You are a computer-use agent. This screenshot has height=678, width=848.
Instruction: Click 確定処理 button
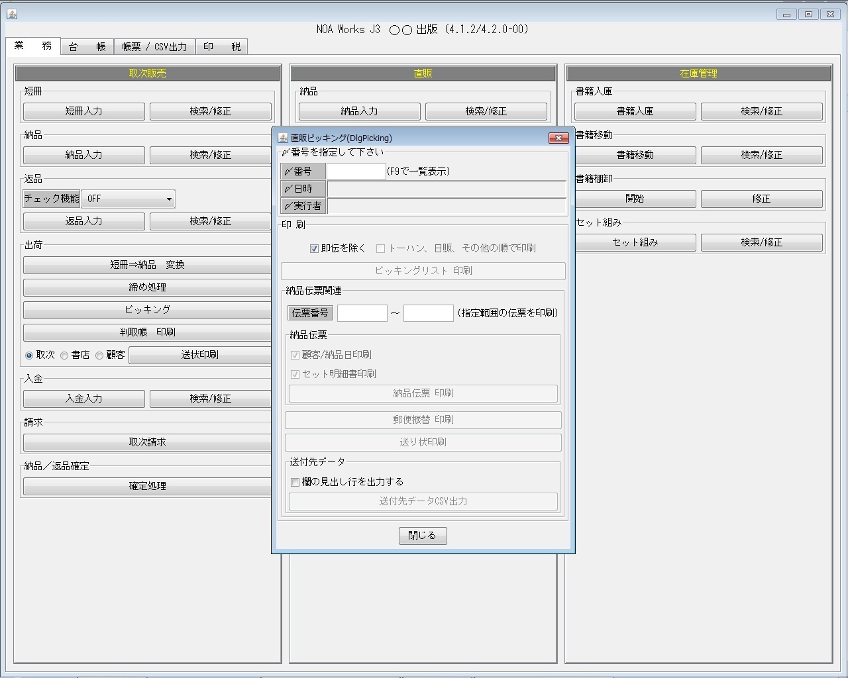click(147, 486)
